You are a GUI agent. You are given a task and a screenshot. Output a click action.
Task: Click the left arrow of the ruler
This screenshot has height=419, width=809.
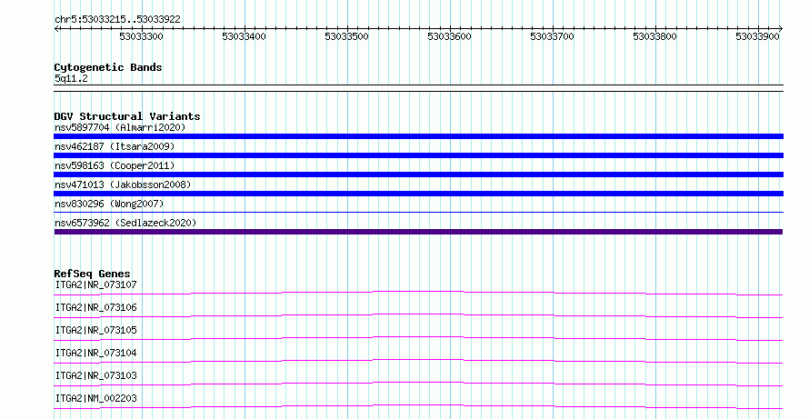click(56, 29)
